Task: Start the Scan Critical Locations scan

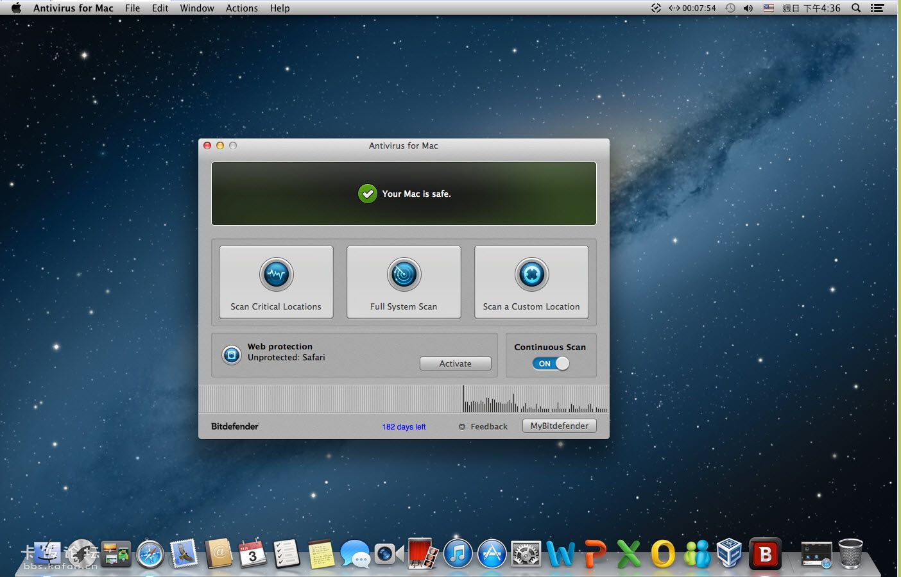Action: [276, 282]
